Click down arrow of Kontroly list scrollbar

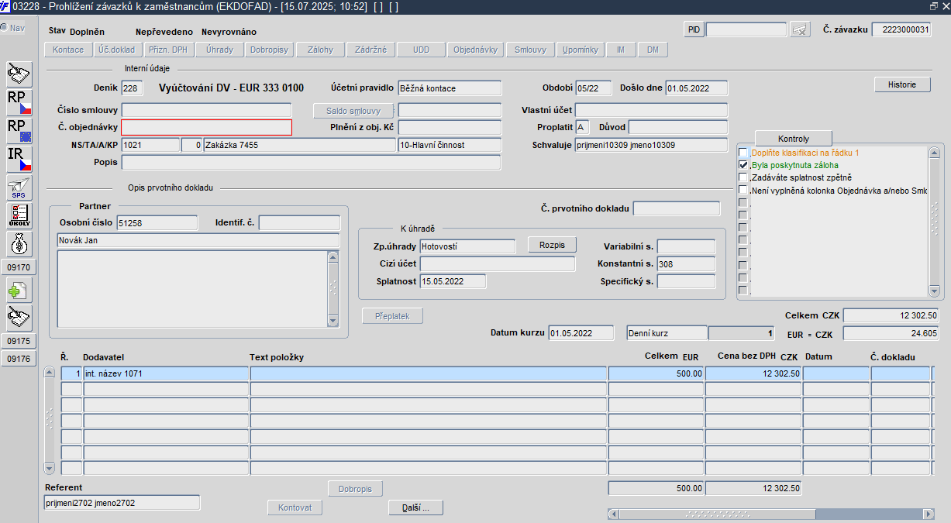pos(933,291)
